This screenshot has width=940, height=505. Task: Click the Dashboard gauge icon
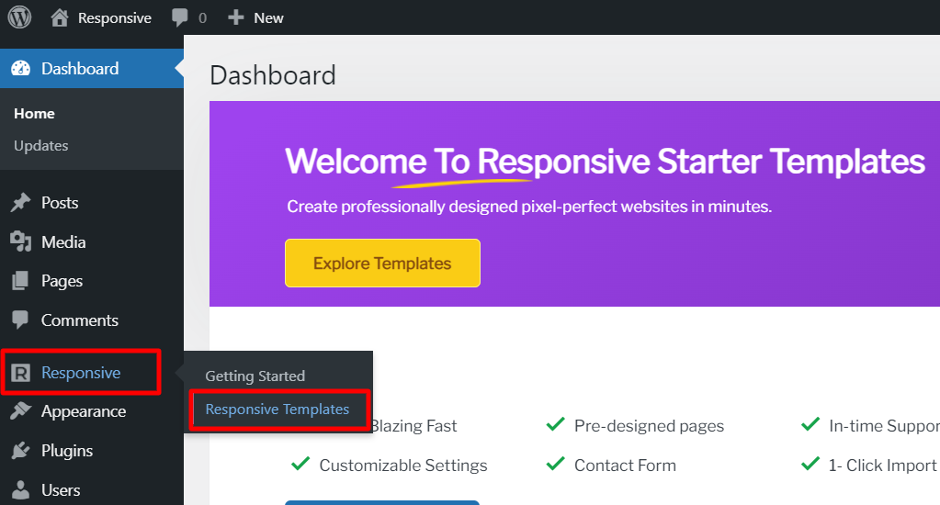(21, 68)
